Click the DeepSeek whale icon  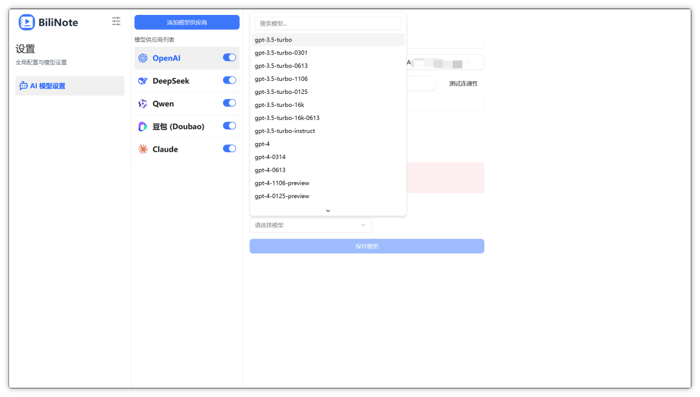coord(143,80)
